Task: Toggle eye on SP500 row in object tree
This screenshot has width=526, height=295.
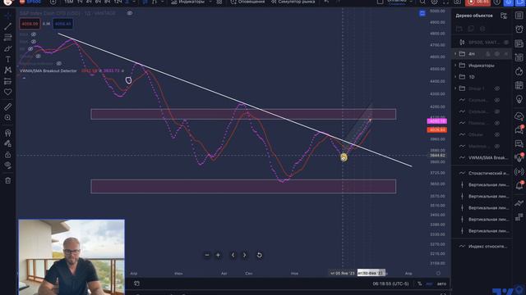Action: pos(506,43)
